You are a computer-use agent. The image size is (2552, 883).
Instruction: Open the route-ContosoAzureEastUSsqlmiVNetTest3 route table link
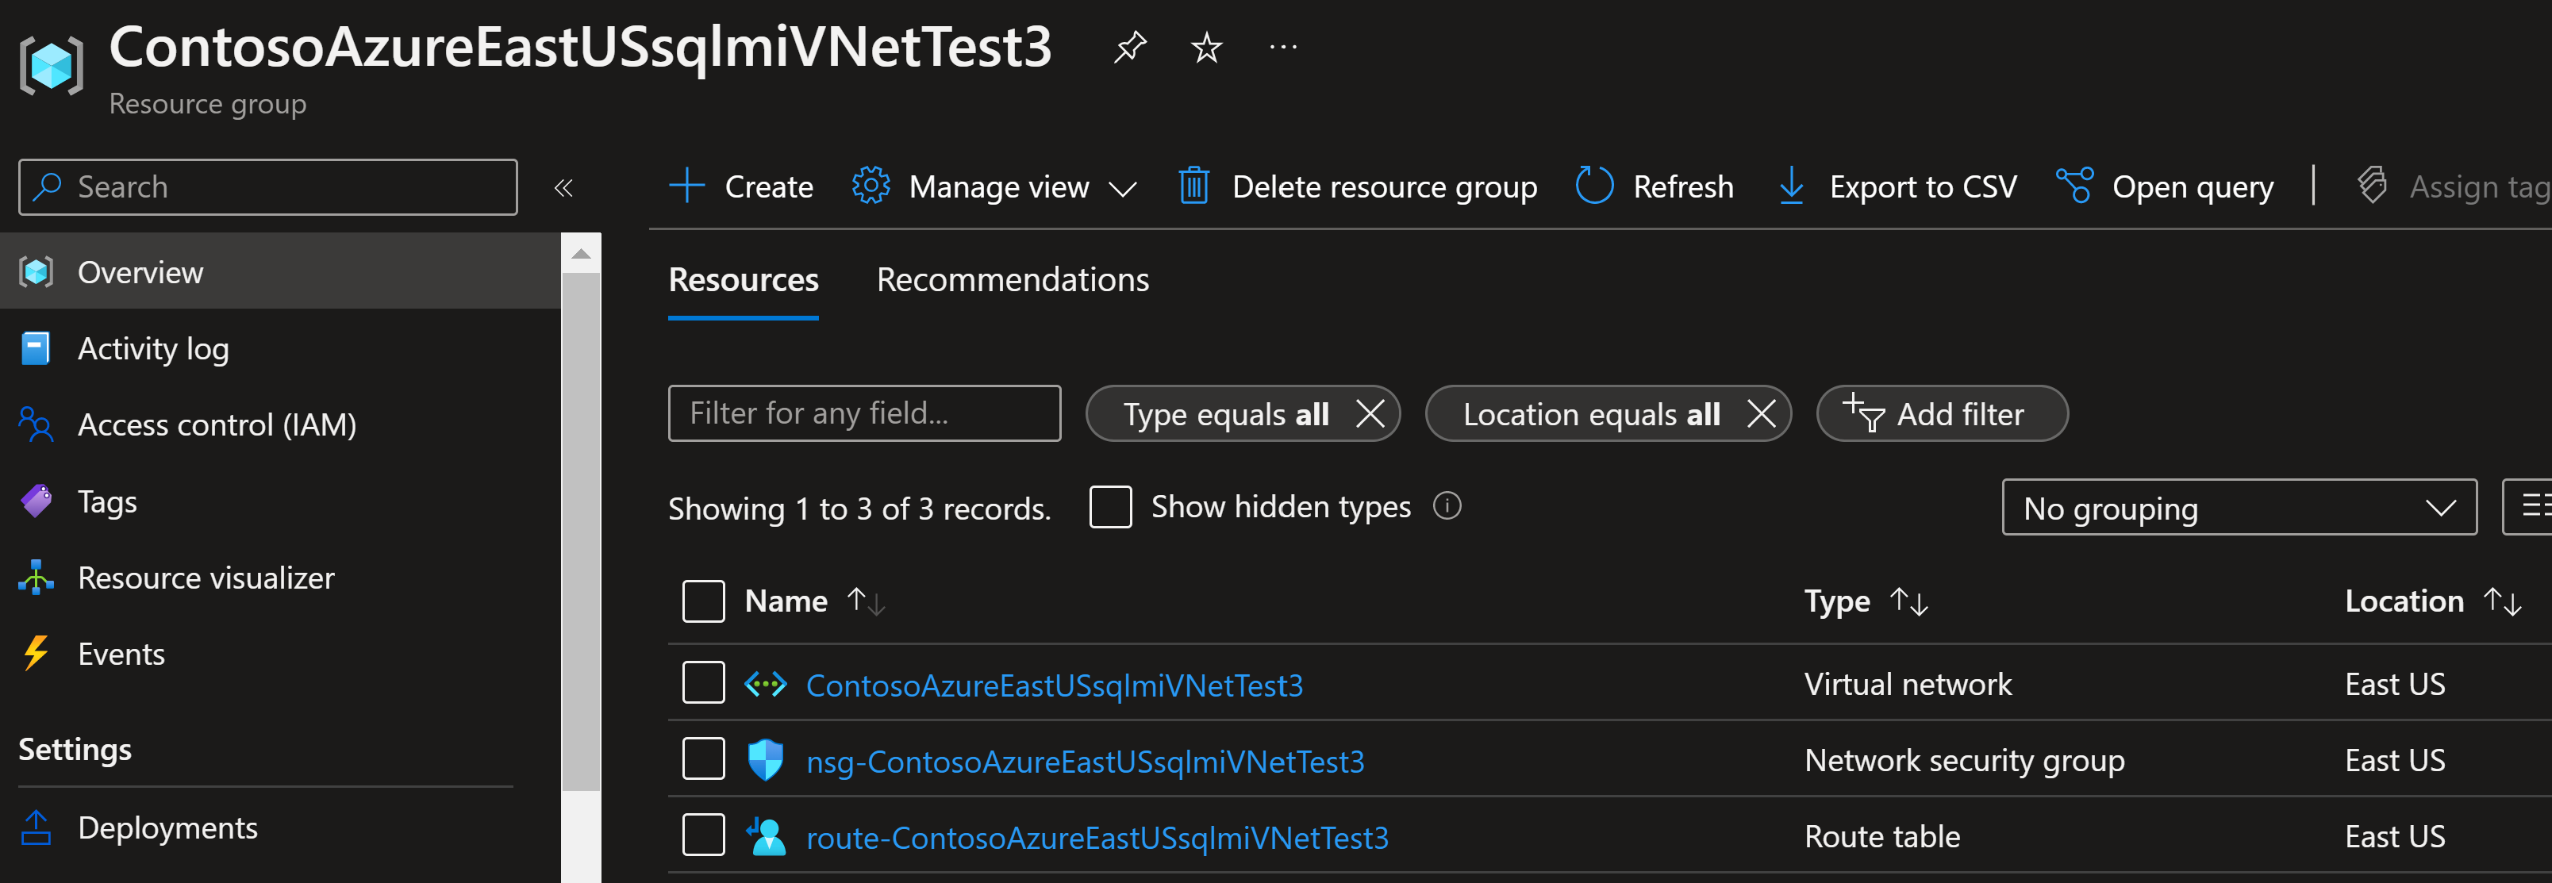(x=1097, y=838)
